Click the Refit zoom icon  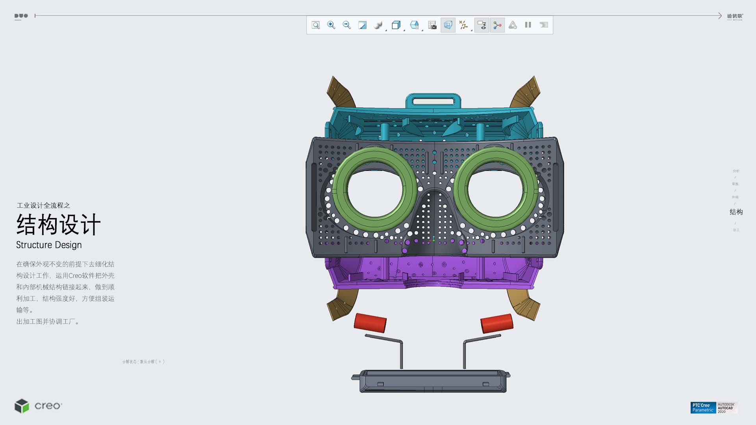[x=316, y=25]
